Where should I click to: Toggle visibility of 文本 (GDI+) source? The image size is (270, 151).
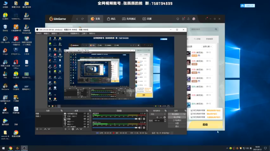click(85, 116)
